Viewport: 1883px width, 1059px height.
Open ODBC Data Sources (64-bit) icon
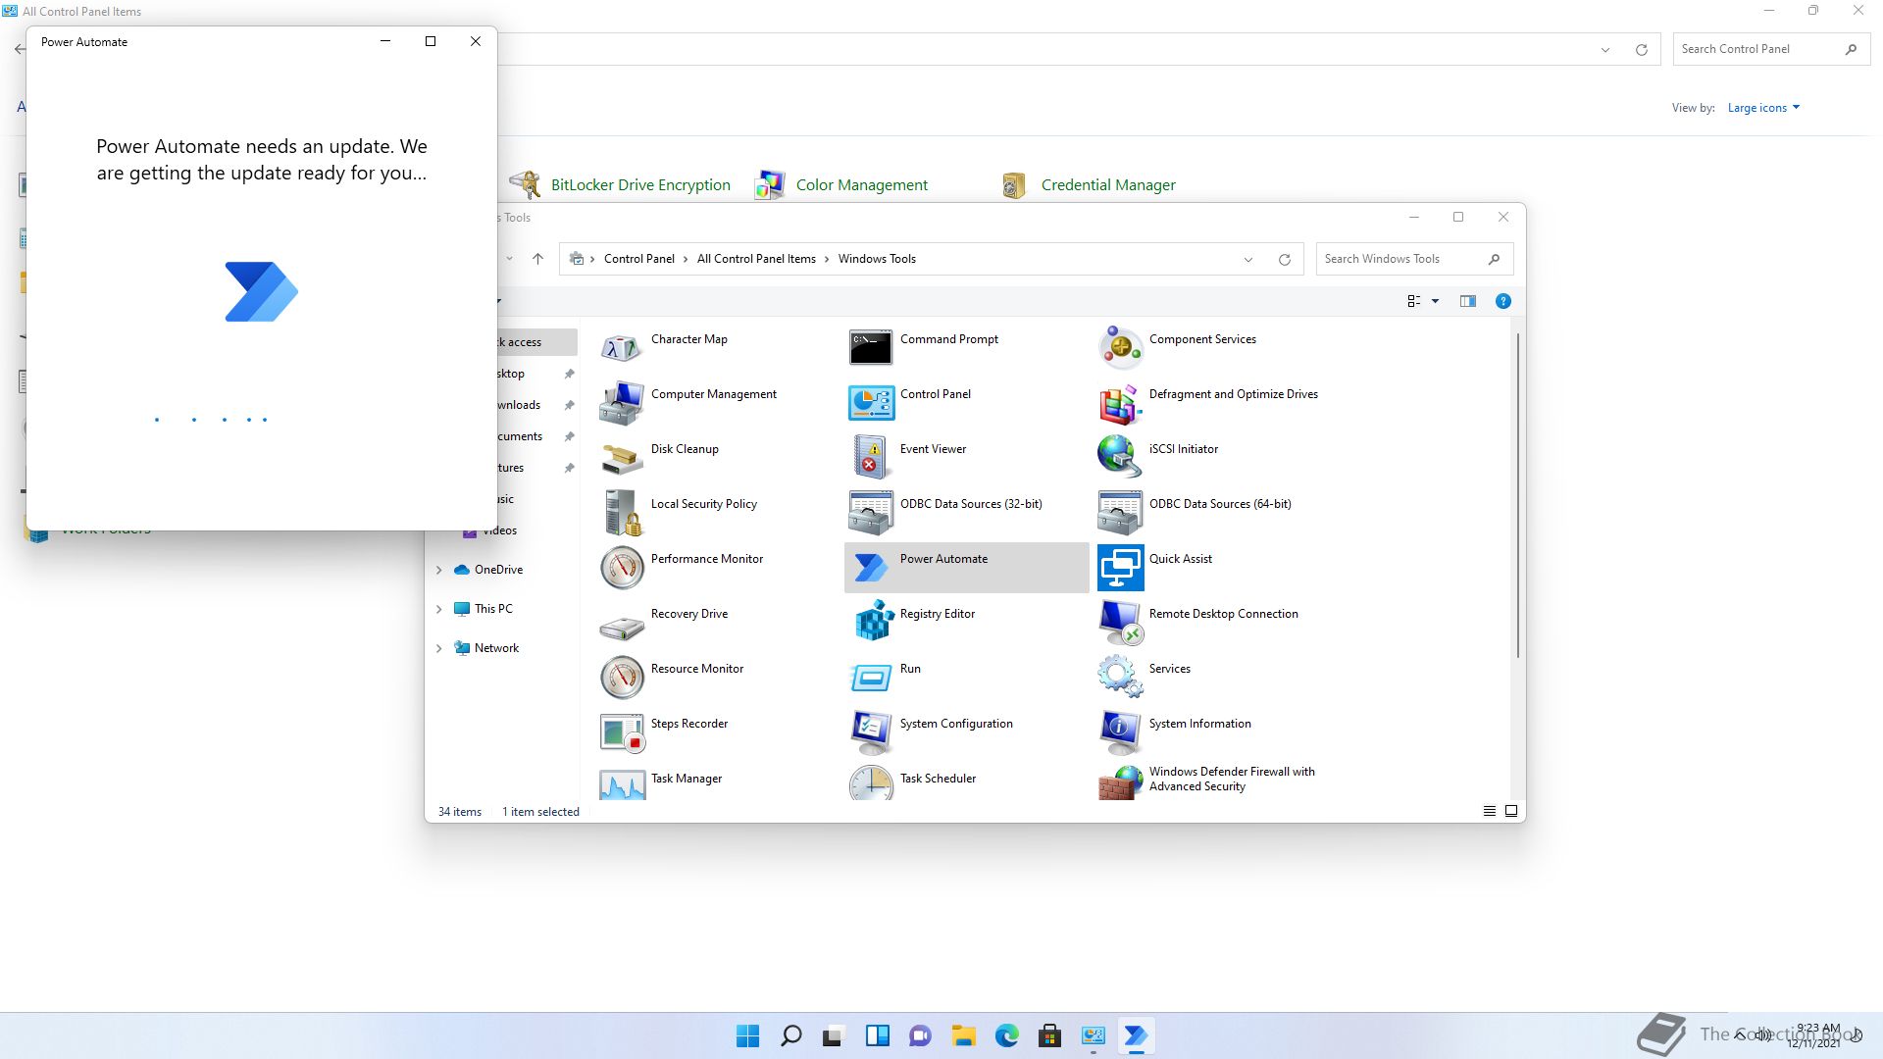point(1120,512)
